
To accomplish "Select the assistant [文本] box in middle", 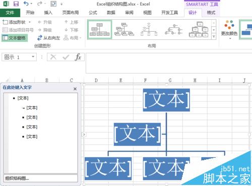I will pyautogui.click(x=137, y=134).
